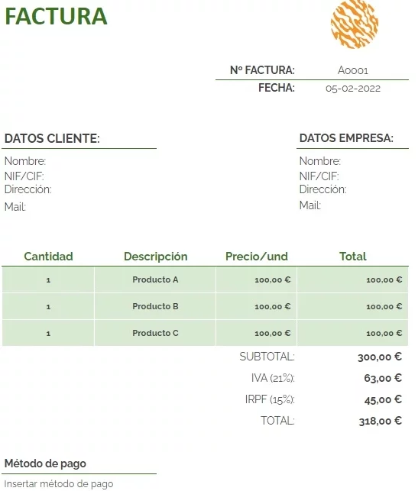Select the SUBTOTAL amount 300,00 €
The width and height of the screenshot is (418, 491).
(380, 357)
